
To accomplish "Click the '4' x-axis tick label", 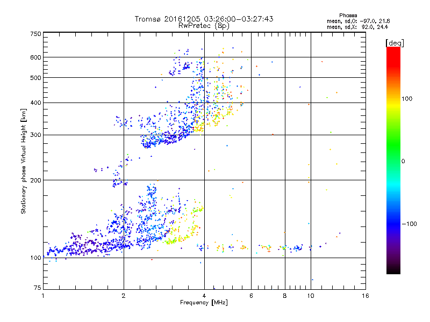I will click(x=204, y=296).
